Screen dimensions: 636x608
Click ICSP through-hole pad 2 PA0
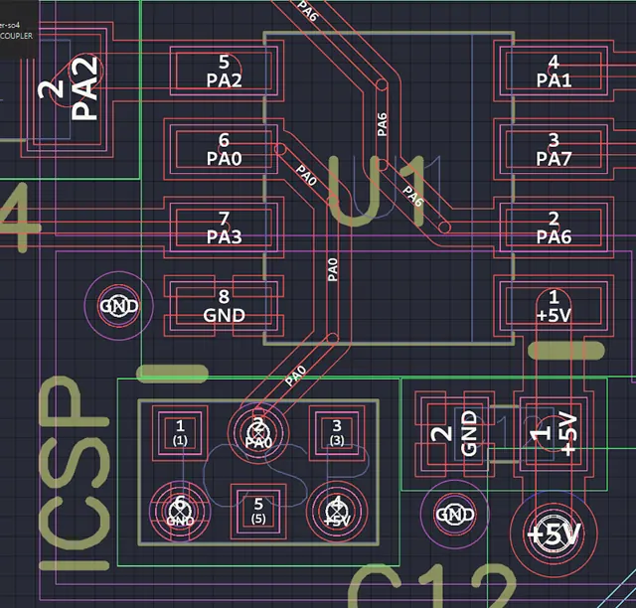pos(258,433)
